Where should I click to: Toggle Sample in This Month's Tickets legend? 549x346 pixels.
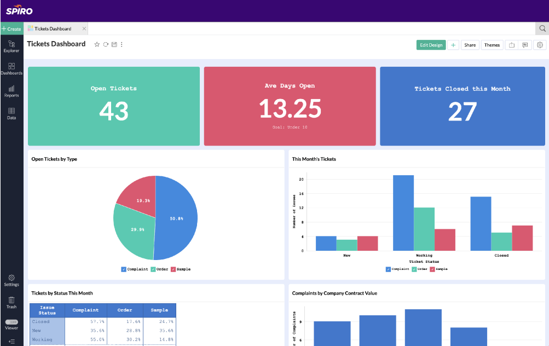[x=439, y=269]
